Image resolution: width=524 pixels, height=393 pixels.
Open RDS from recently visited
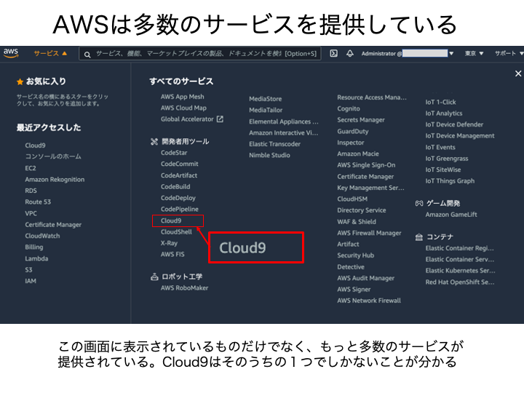pyautogui.click(x=31, y=191)
